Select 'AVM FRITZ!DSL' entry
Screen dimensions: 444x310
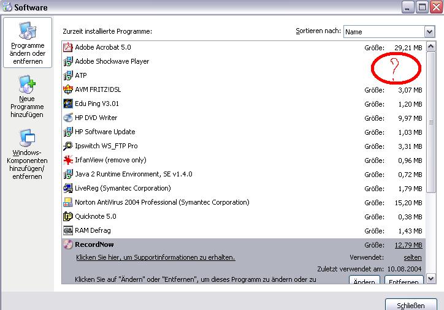point(243,89)
